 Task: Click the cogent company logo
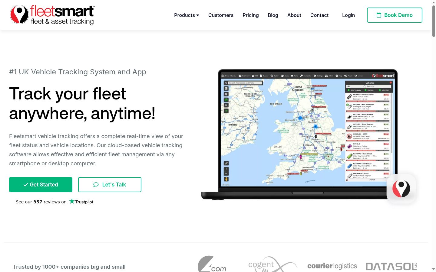point(272,264)
